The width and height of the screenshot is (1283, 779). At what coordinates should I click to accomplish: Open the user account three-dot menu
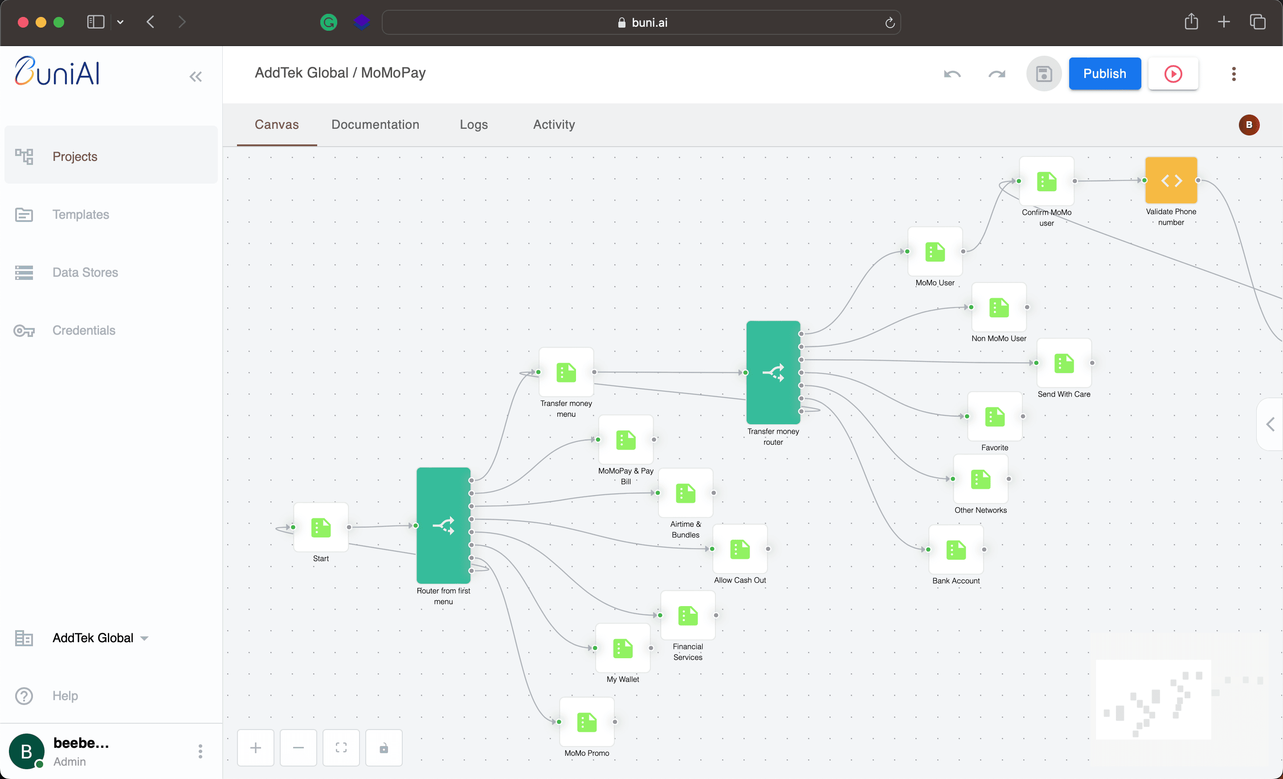coord(200,751)
